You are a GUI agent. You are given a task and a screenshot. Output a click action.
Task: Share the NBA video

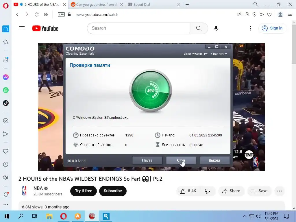click(231, 191)
